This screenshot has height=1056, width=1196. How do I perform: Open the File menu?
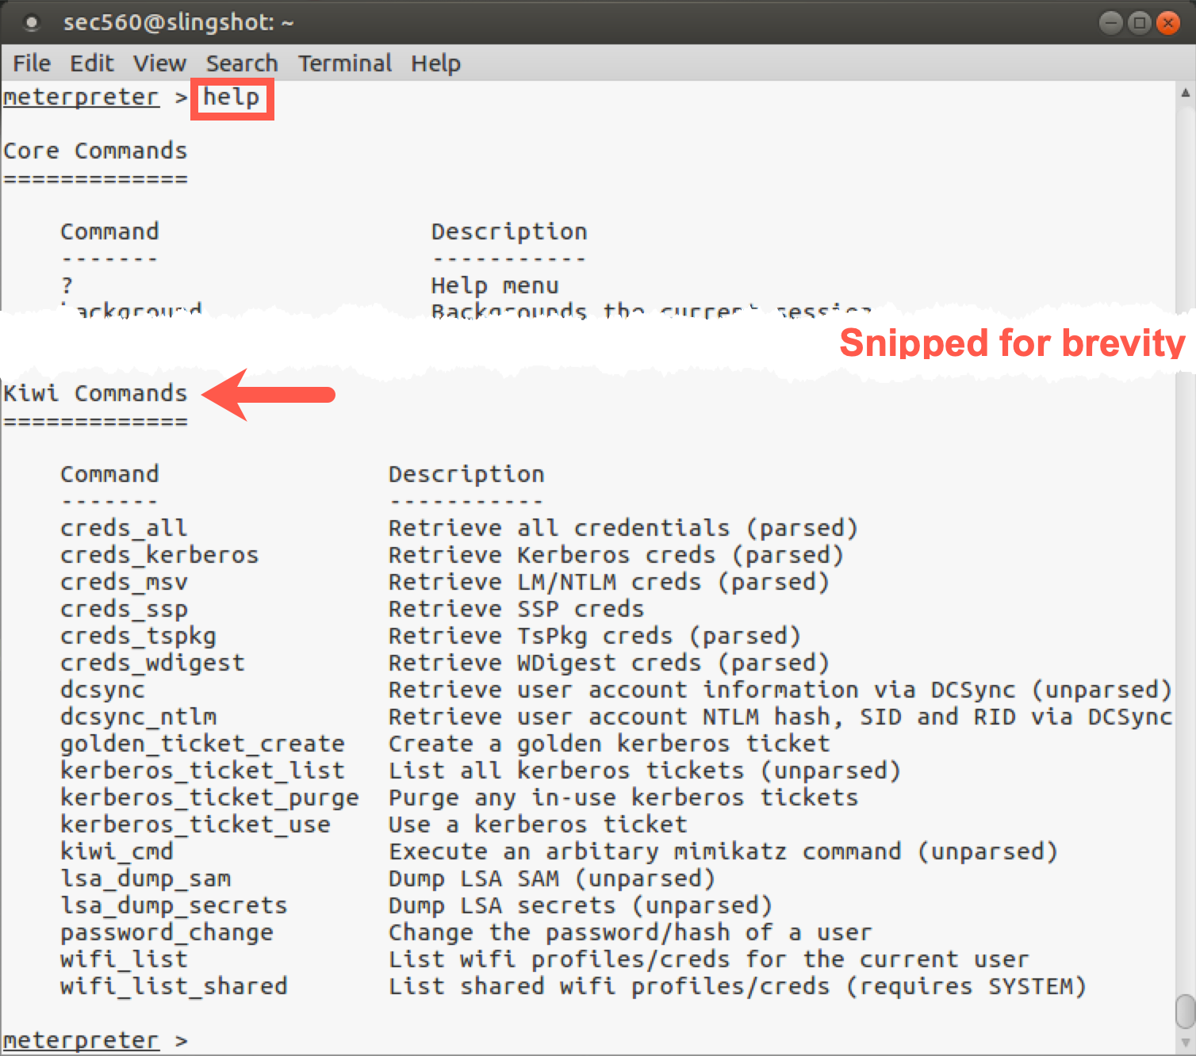tap(32, 63)
